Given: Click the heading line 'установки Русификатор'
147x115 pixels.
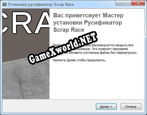Looking at the screenshot, I should coord(87,23).
